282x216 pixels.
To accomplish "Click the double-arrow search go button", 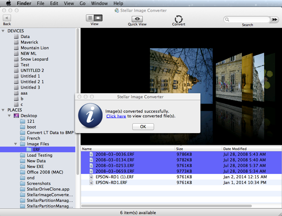I will (x=274, y=19).
